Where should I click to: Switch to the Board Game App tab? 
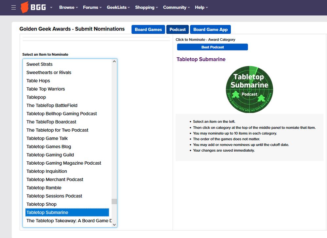coord(210,29)
